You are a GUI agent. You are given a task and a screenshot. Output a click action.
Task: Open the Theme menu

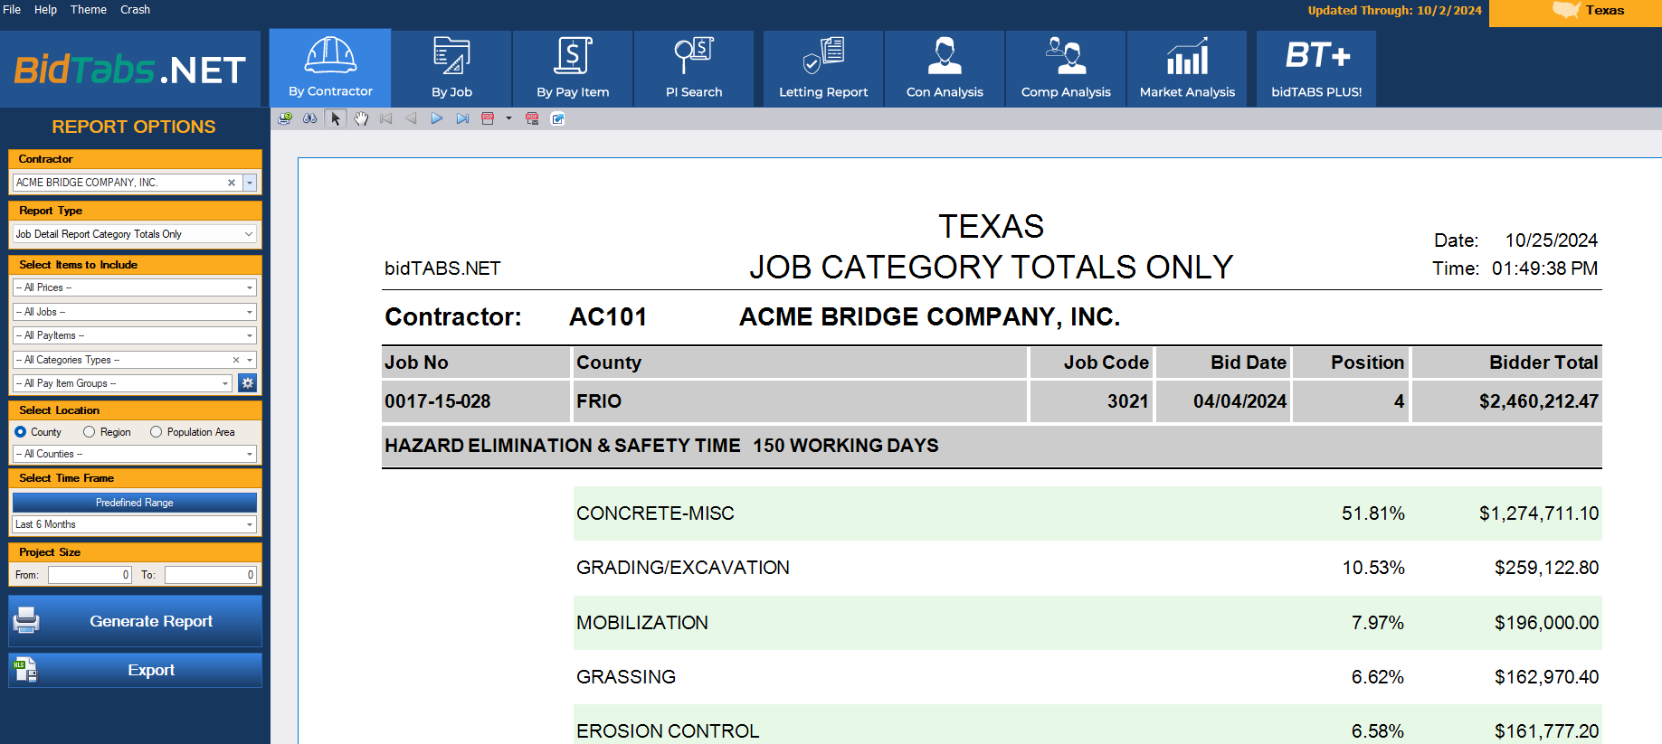click(x=89, y=9)
